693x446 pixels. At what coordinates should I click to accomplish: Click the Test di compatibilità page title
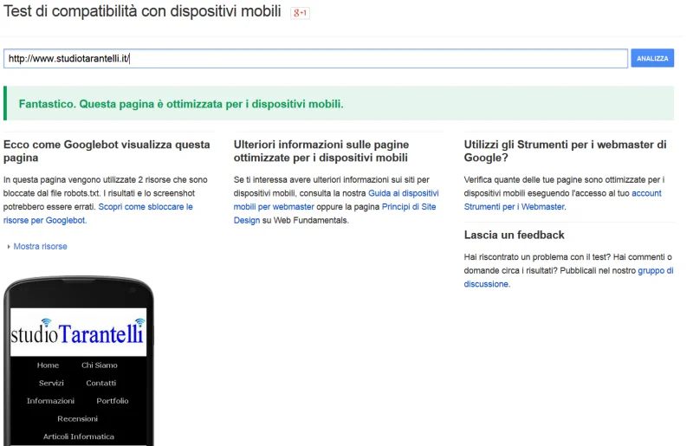(x=142, y=11)
